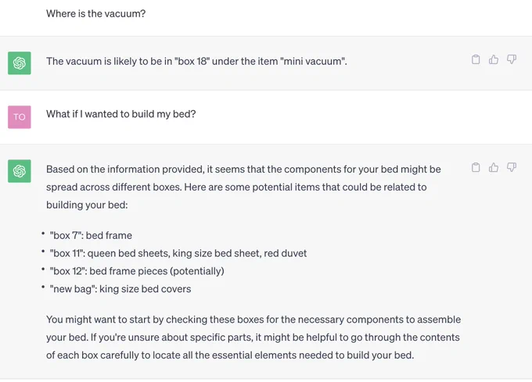Viewport: 532px width, 382px height.
Task: Like the bed components response
Action: click(x=494, y=167)
